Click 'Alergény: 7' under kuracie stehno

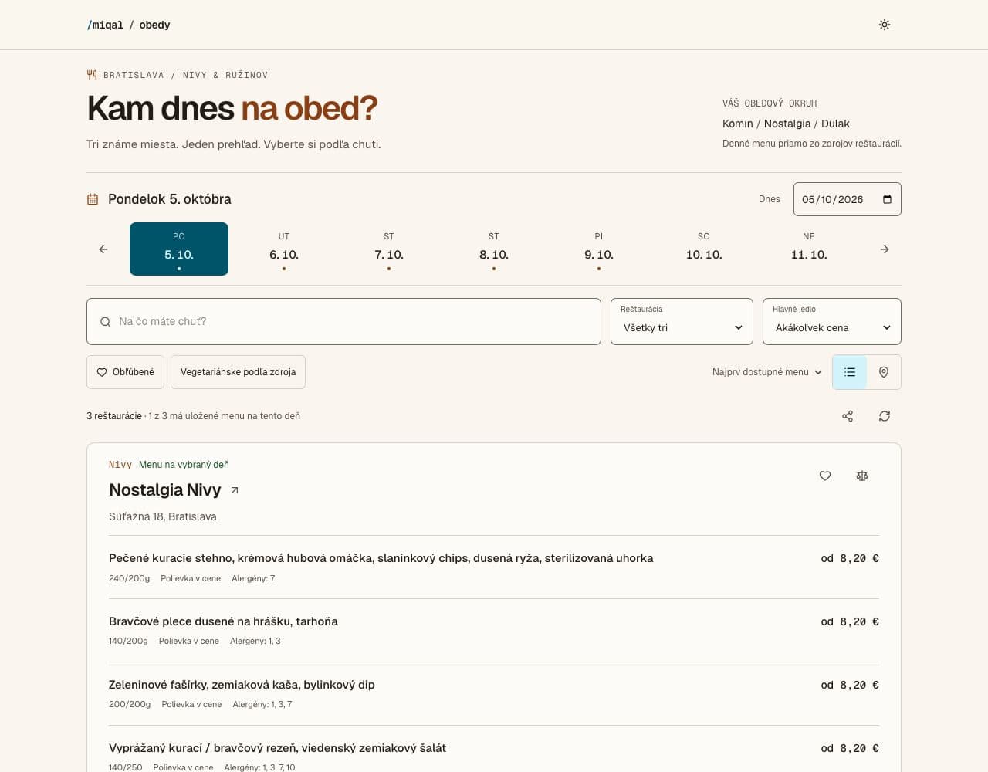[253, 578]
